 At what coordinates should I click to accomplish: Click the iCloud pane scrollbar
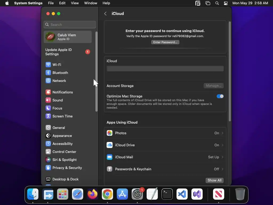230,72
